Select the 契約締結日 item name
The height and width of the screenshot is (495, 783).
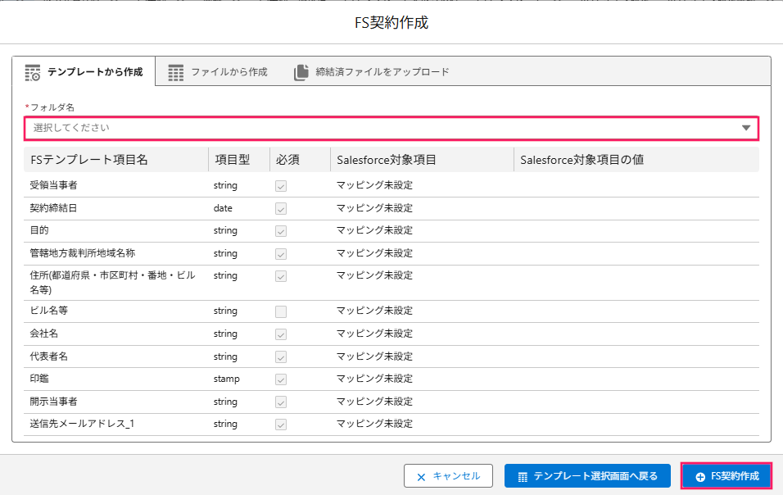point(53,208)
